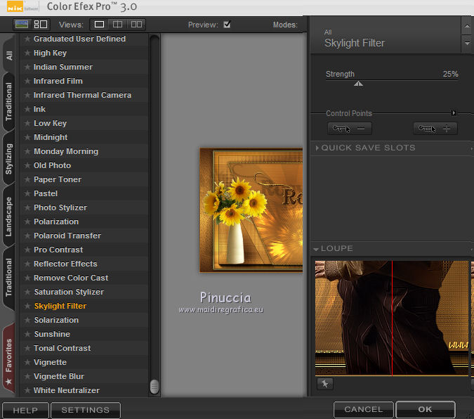The width and height of the screenshot is (474, 419).
Task: Favorite star for Infrared Film
Action: pos(27,81)
